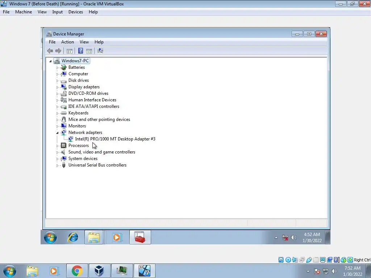Toggle Show/Hide Action Pane toolbar icon

89,51
